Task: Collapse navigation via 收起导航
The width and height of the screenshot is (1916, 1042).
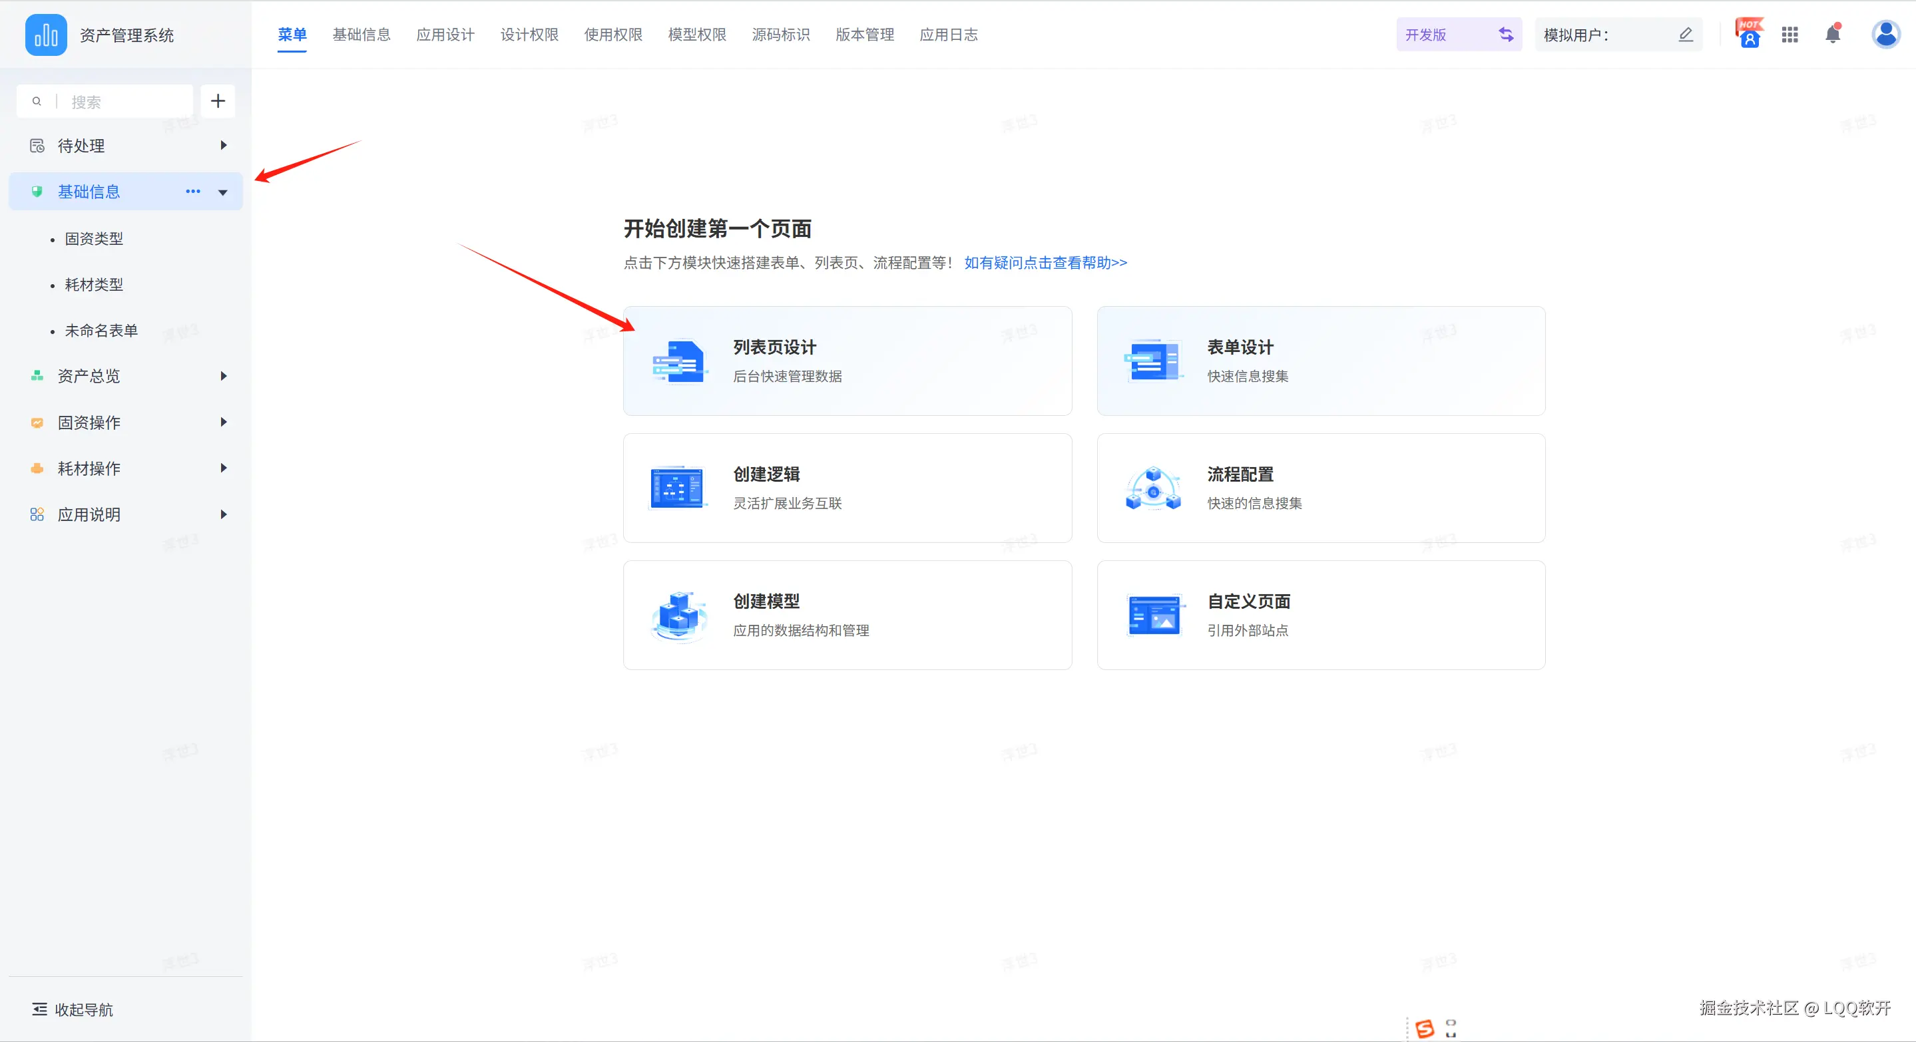Action: 73,1009
